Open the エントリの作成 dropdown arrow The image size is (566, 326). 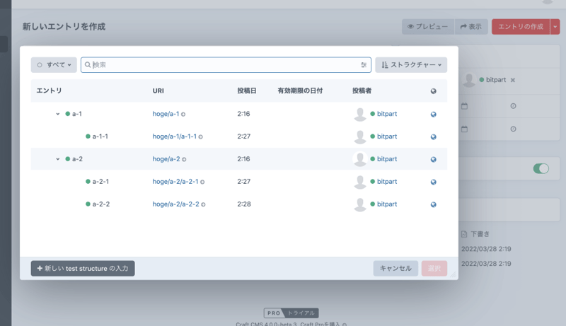[555, 27]
